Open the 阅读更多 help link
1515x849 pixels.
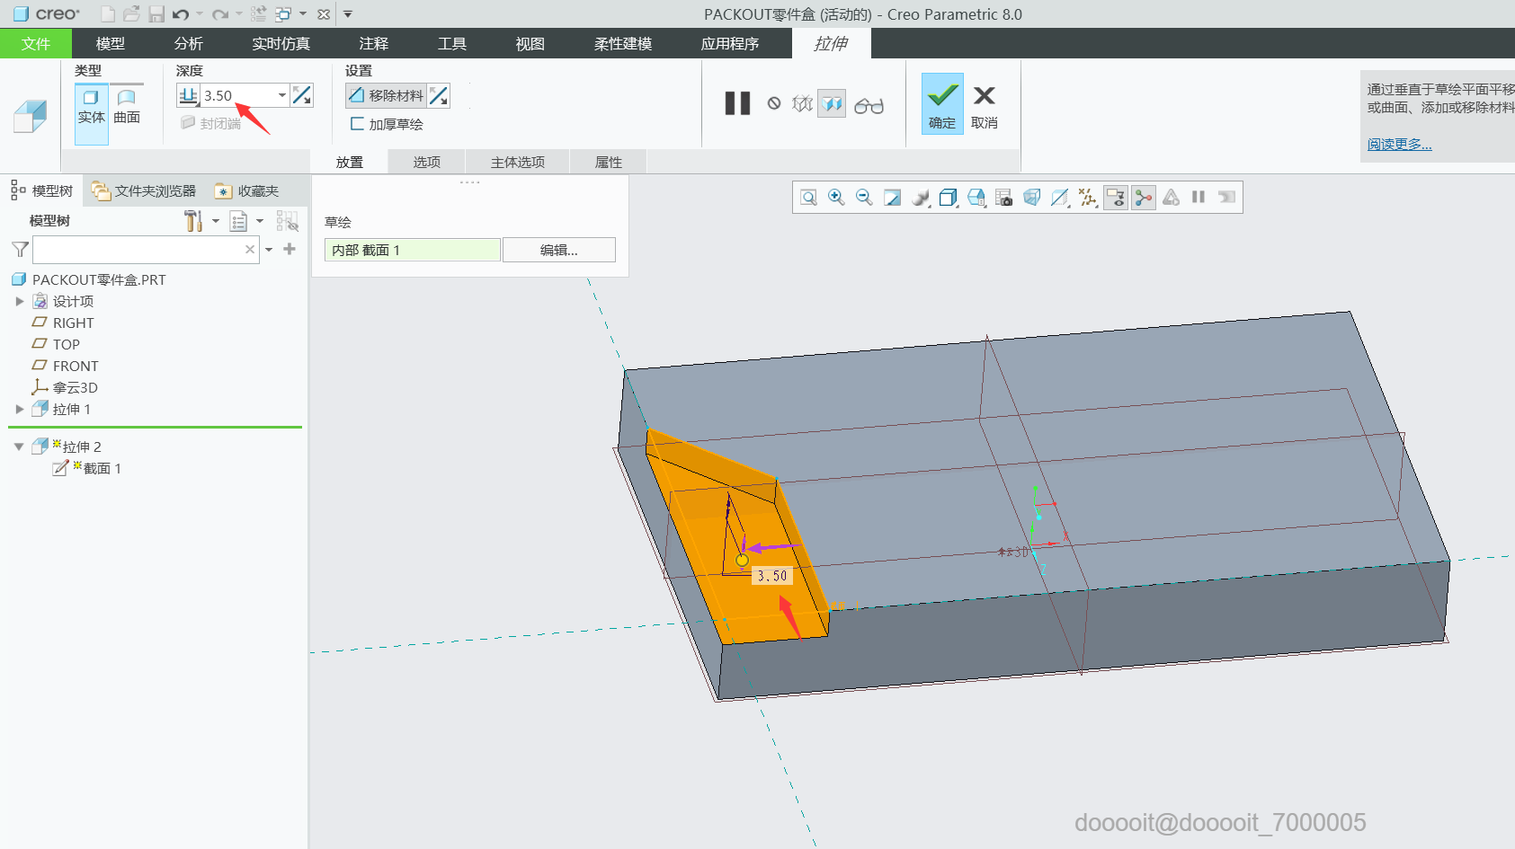coord(1399,144)
